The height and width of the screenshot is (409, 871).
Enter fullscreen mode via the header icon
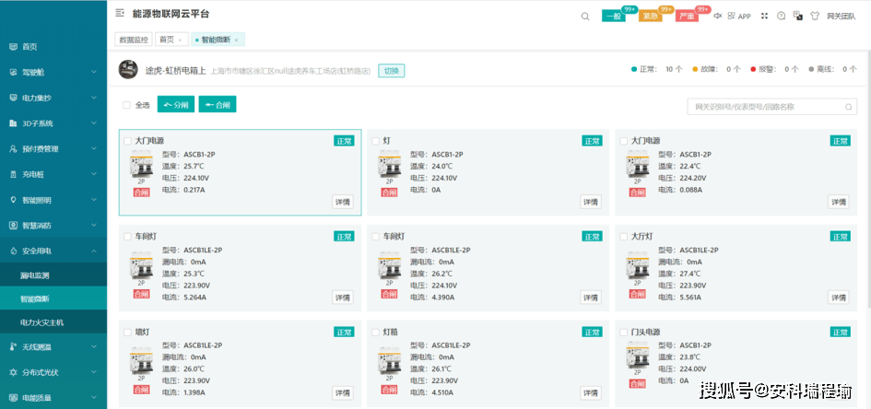click(x=764, y=16)
